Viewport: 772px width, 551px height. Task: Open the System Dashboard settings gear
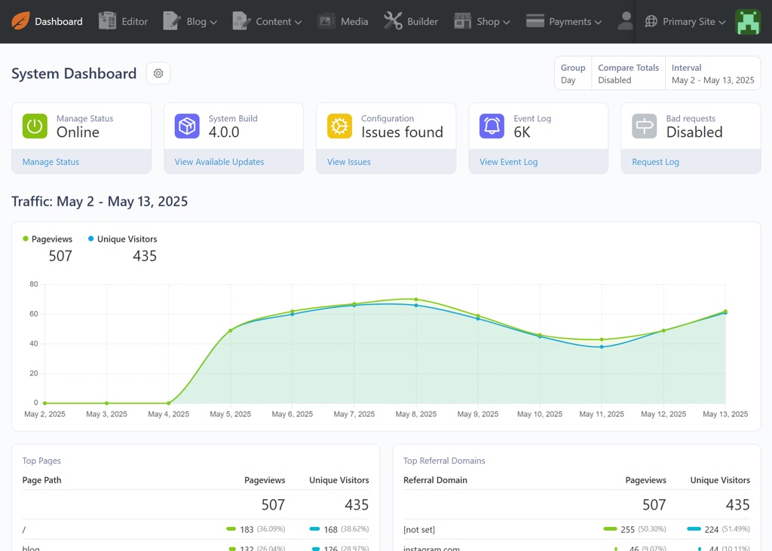pos(158,73)
